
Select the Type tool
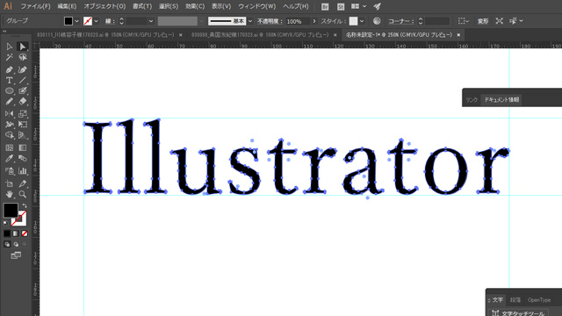(x=10, y=80)
